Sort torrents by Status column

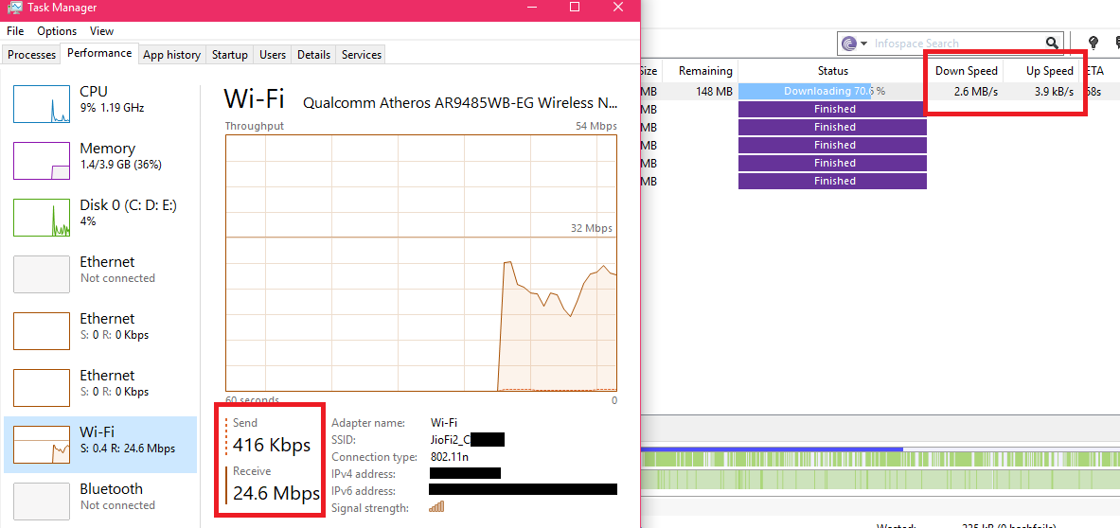click(x=833, y=71)
